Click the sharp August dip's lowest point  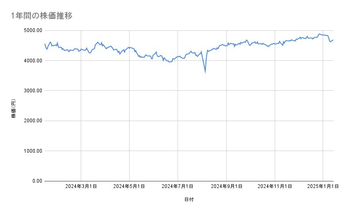click(205, 72)
